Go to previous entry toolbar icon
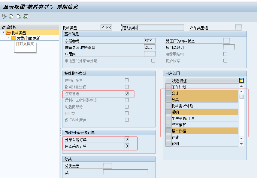Image resolution: width=257 pixels, height=178 pixels. coord(11,17)
